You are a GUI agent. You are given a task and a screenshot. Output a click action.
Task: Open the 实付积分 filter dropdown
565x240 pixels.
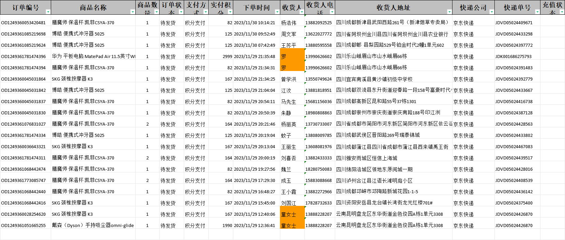tap(230, 12)
